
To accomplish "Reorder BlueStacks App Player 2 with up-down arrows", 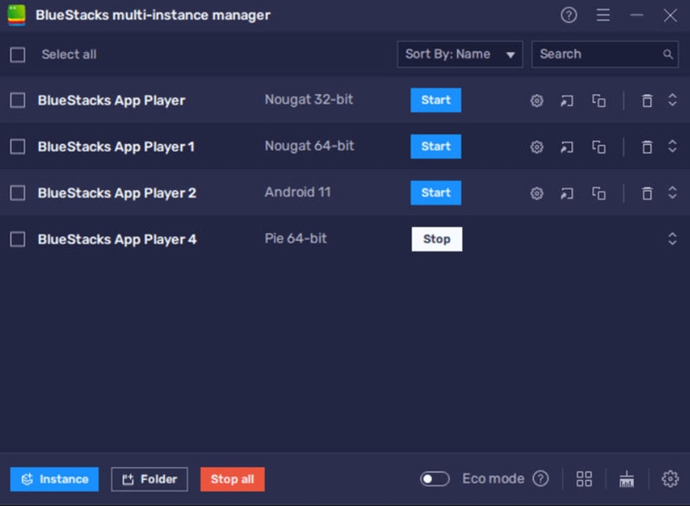I will click(672, 193).
